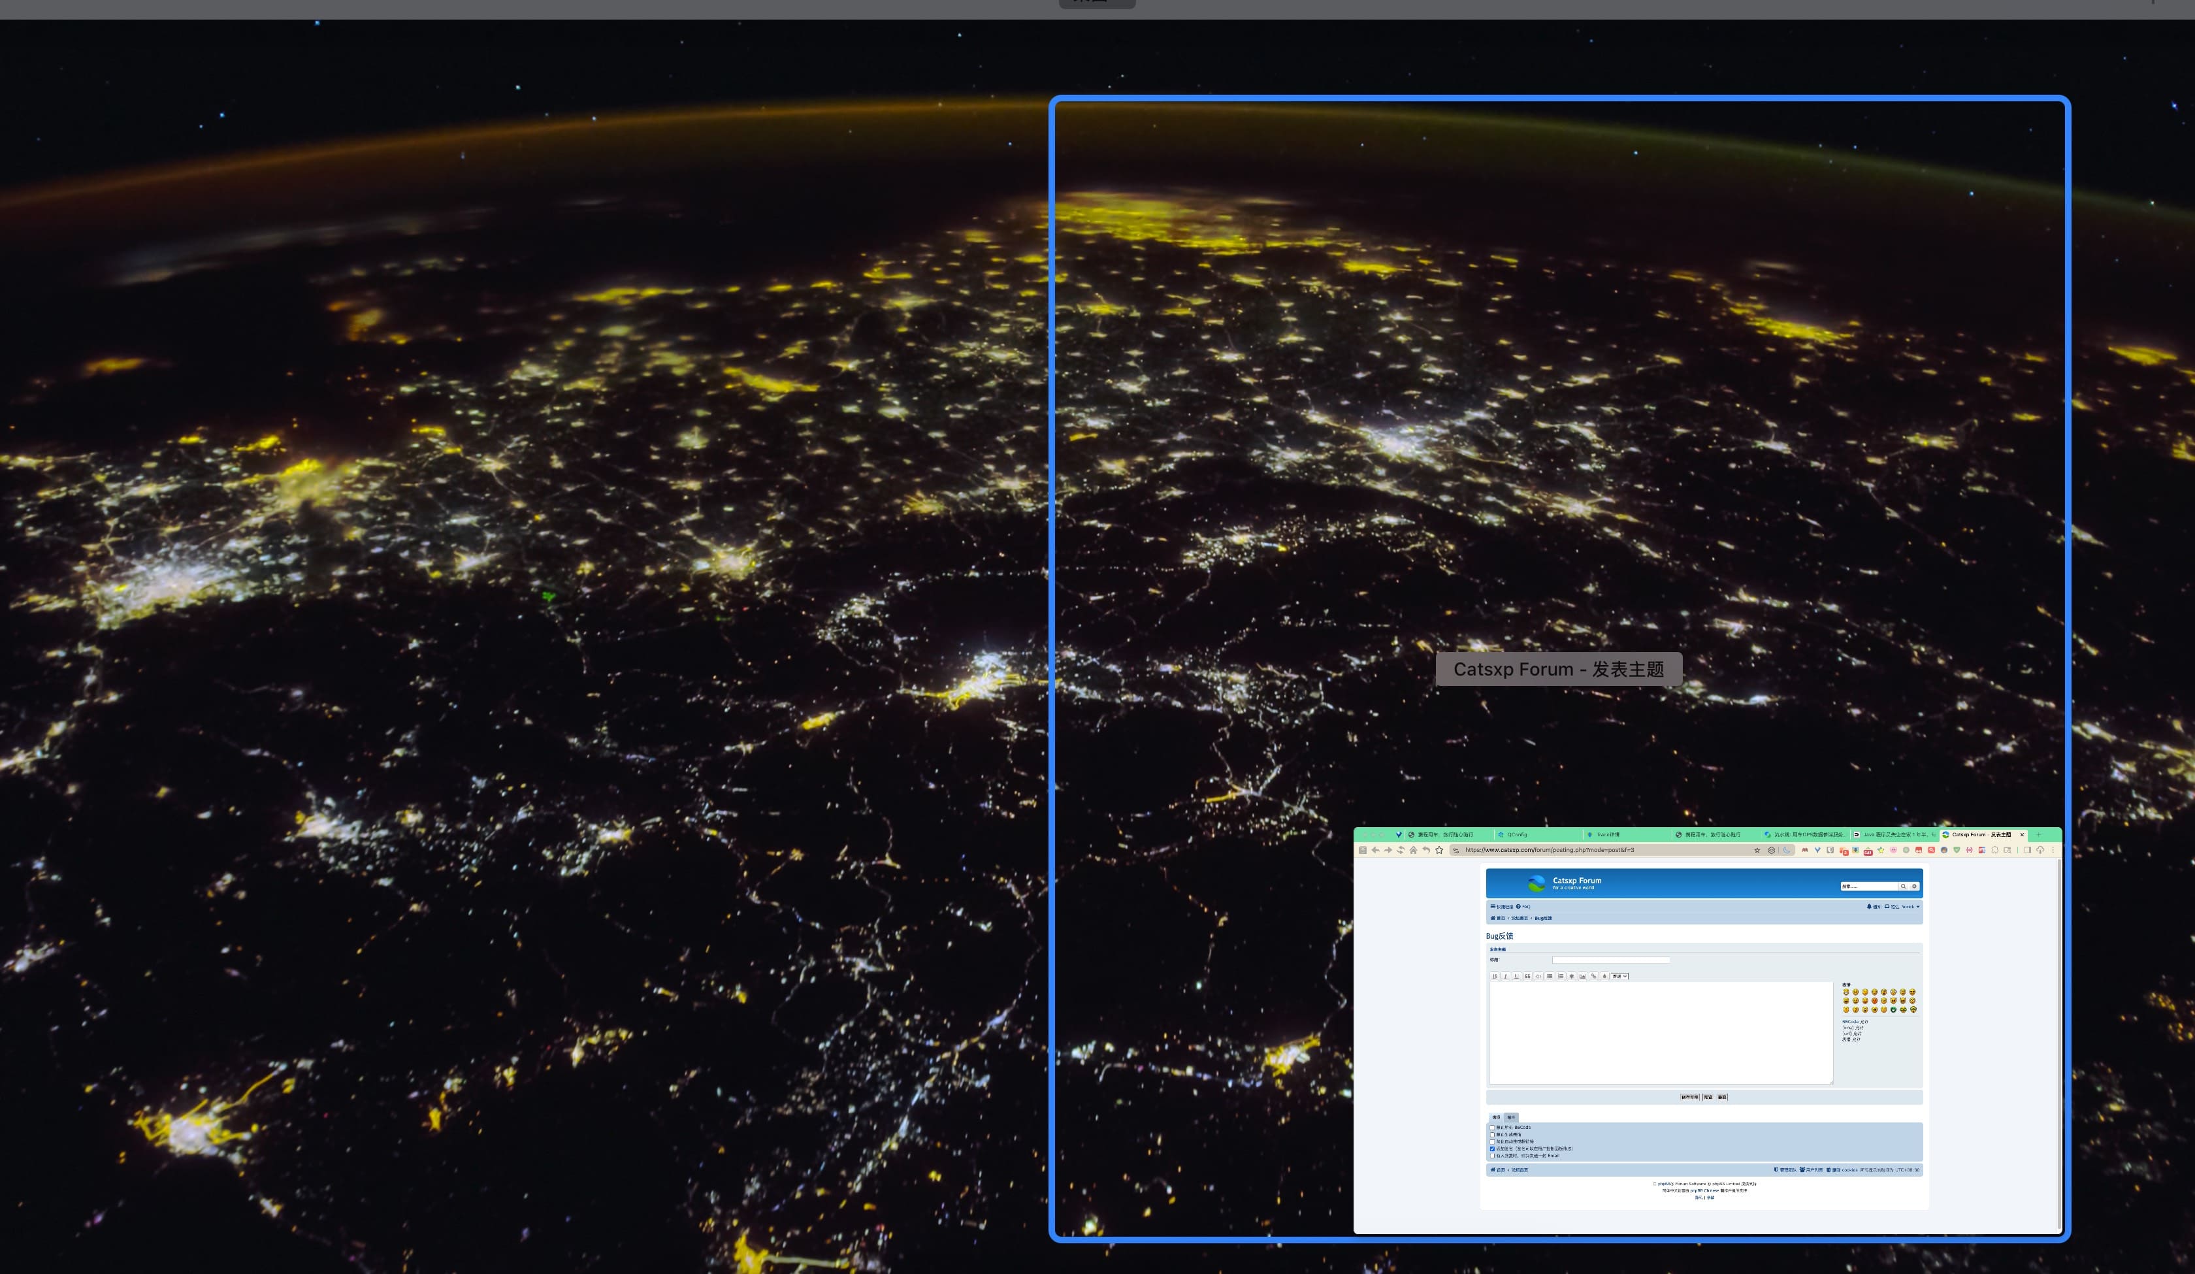Click the moon night-mode icon in address bar
This screenshot has width=2195, height=1274.
point(1787,851)
